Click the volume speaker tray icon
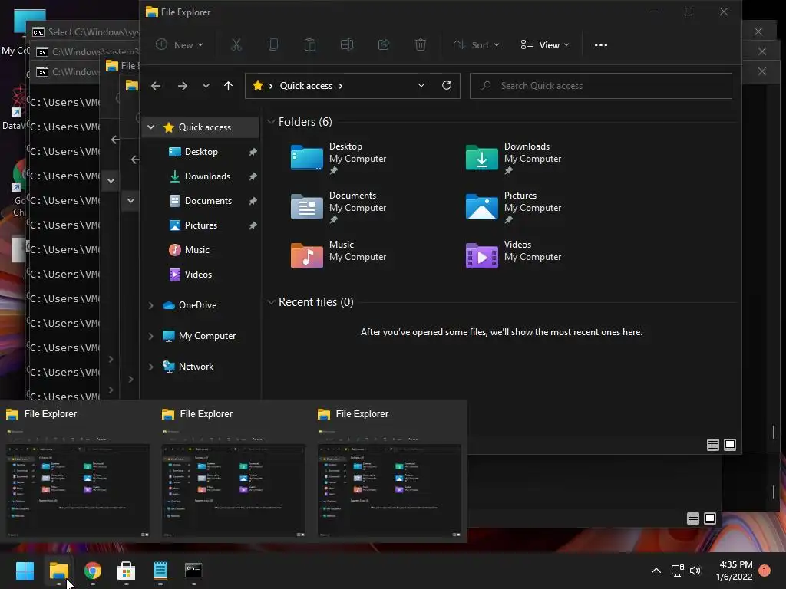786x589 pixels. 695,571
